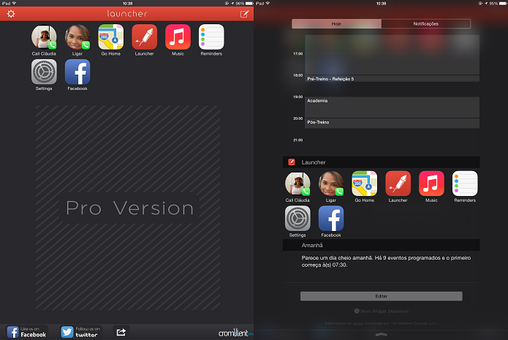The width and height of the screenshot is (508, 340).
Task: Open Go Home maps shortcut in the app
Action: [111, 40]
